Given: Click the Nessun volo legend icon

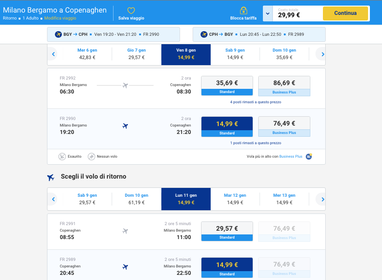Looking at the screenshot, I should [92, 156].
